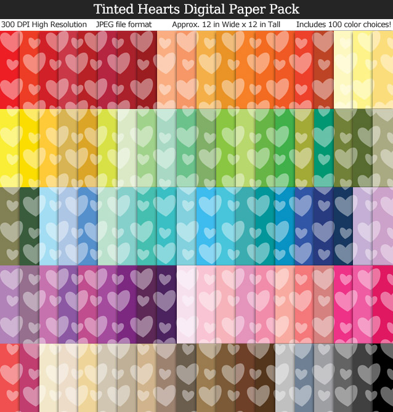Select the black hearts paper strip
This screenshot has width=393, height=412.
point(383,378)
